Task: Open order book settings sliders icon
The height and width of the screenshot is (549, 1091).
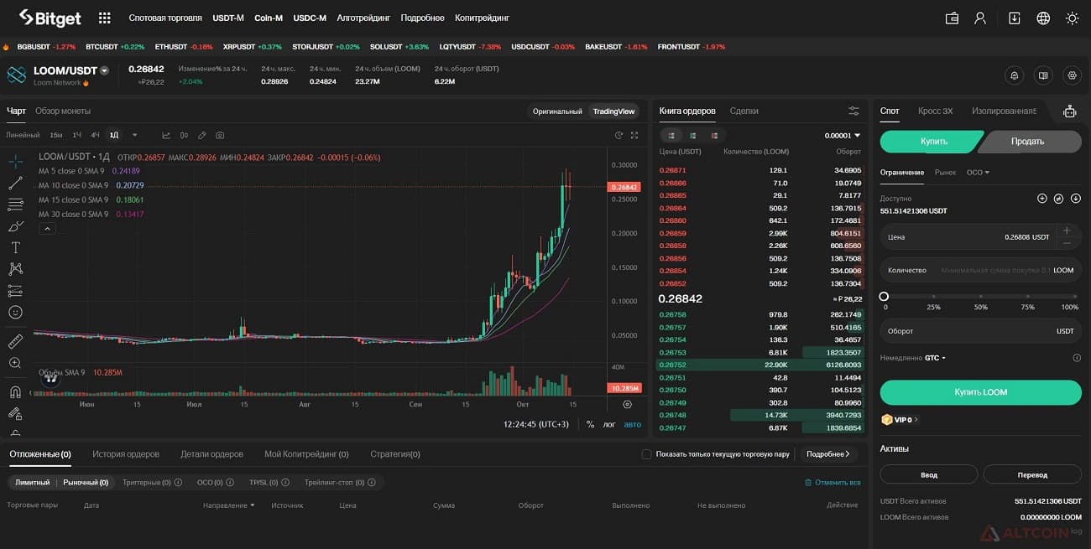Action: pos(853,111)
